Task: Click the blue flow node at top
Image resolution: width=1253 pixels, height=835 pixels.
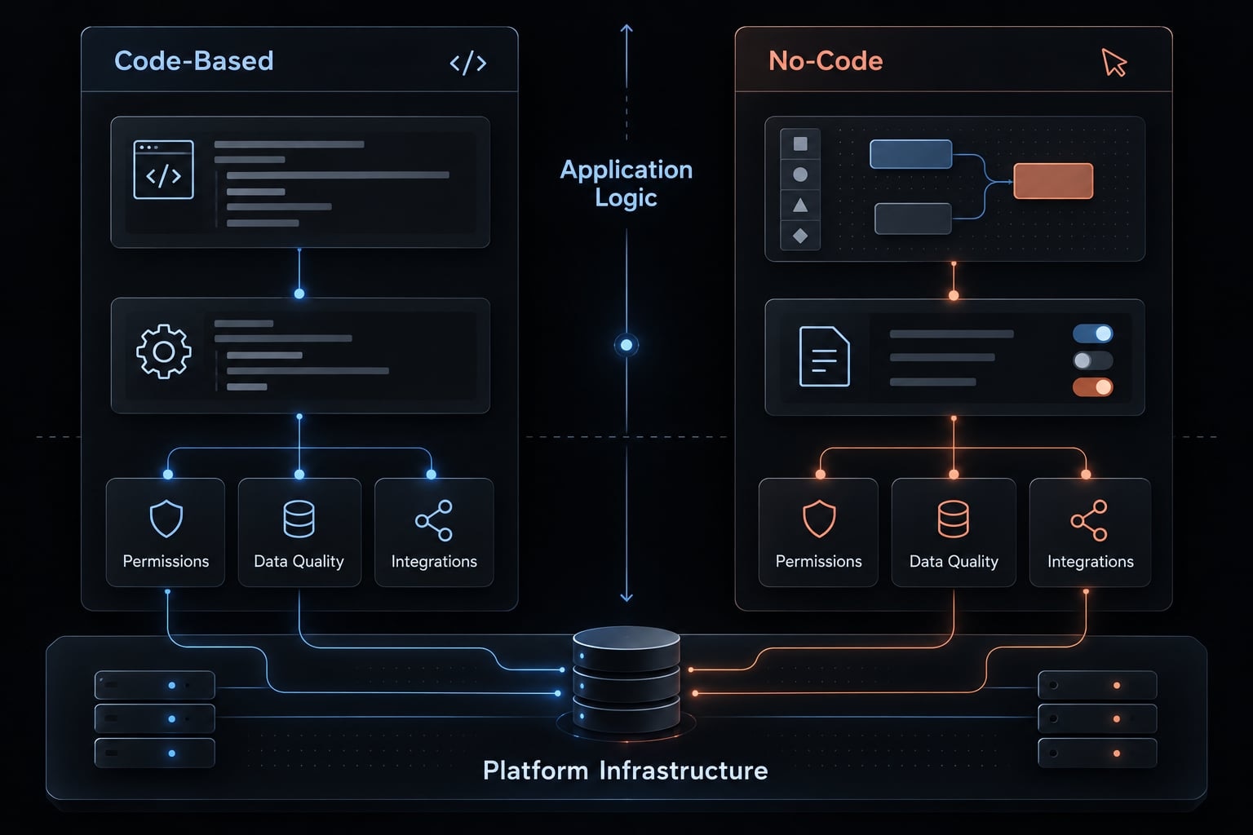Action: pos(911,154)
